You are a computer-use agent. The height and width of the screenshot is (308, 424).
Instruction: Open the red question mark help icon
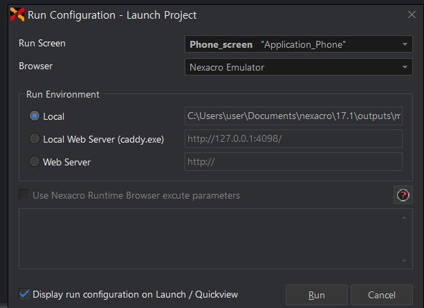pyautogui.click(x=403, y=195)
